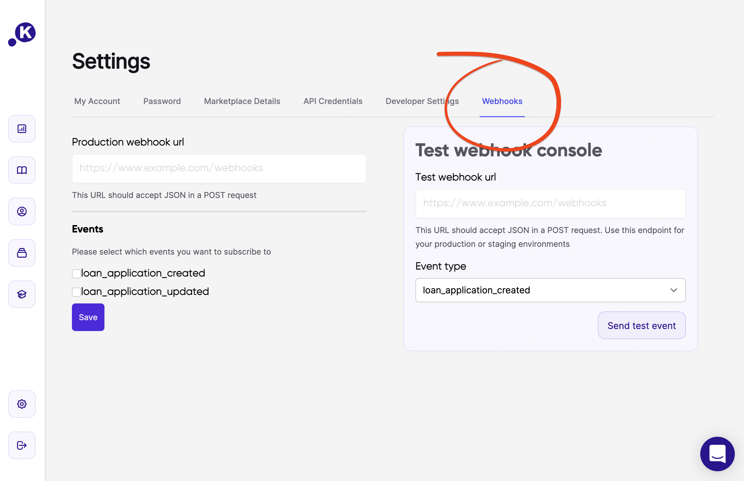This screenshot has width=744, height=481.
Task: Open the chat support bubble
Action: click(717, 453)
